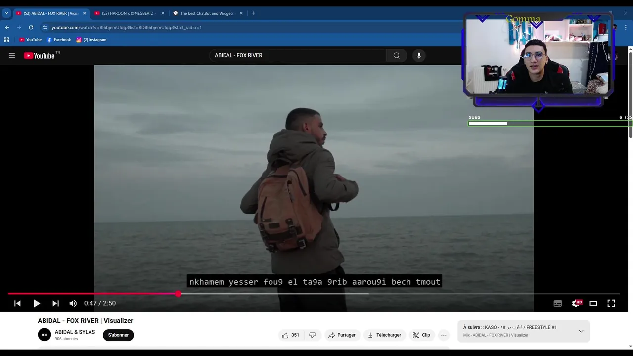This screenshot has width=633, height=356.
Task: Toggle subtitles in the player
Action: tap(558, 303)
